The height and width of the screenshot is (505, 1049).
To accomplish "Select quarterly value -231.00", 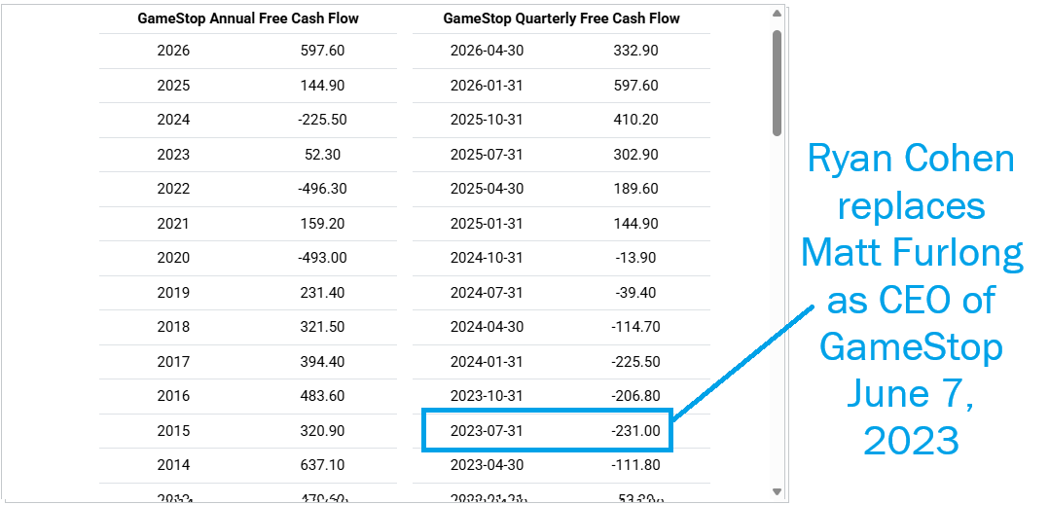I will pos(635,431).
